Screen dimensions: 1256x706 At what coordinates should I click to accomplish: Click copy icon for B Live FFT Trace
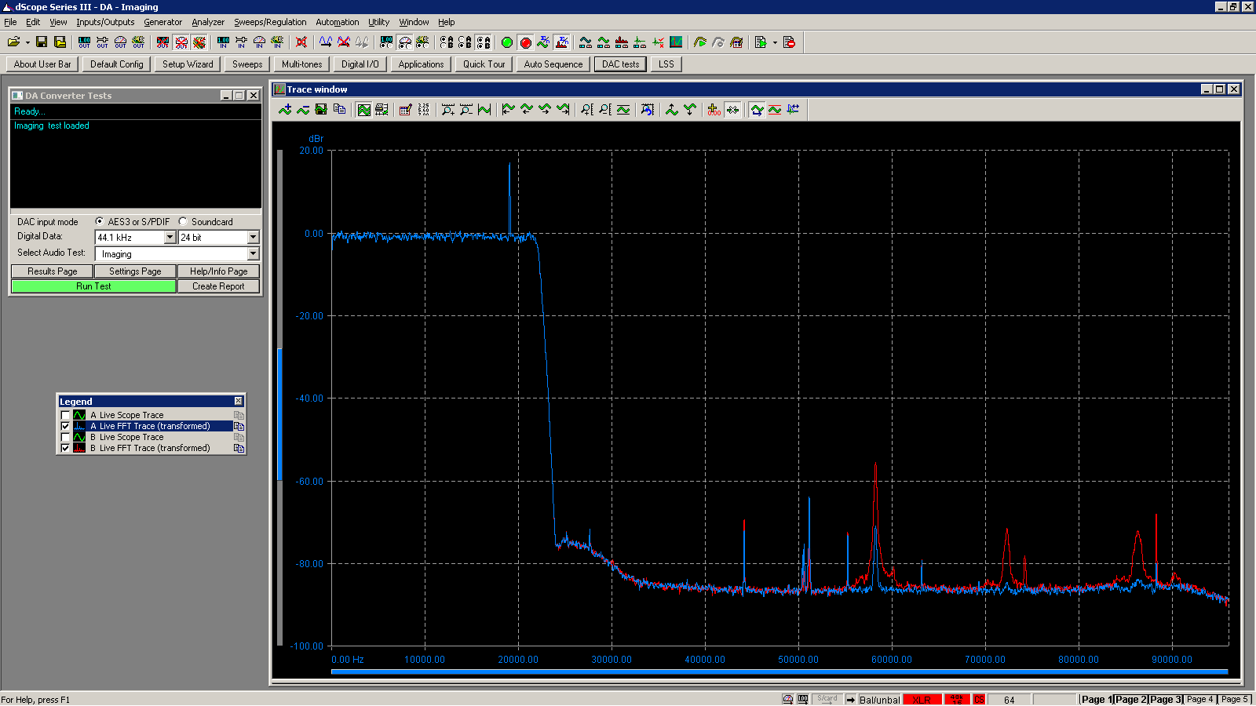(x=239, y=449)
